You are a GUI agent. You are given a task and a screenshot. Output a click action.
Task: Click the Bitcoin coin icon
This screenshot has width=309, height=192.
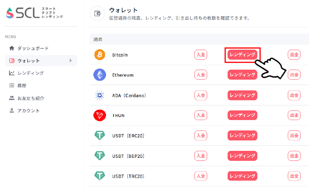tap(100, 55)
